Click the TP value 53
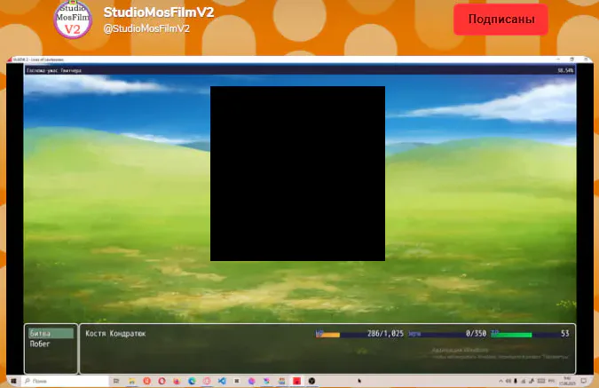Viewport: 599px width, 388px height. tap(565, 333)
